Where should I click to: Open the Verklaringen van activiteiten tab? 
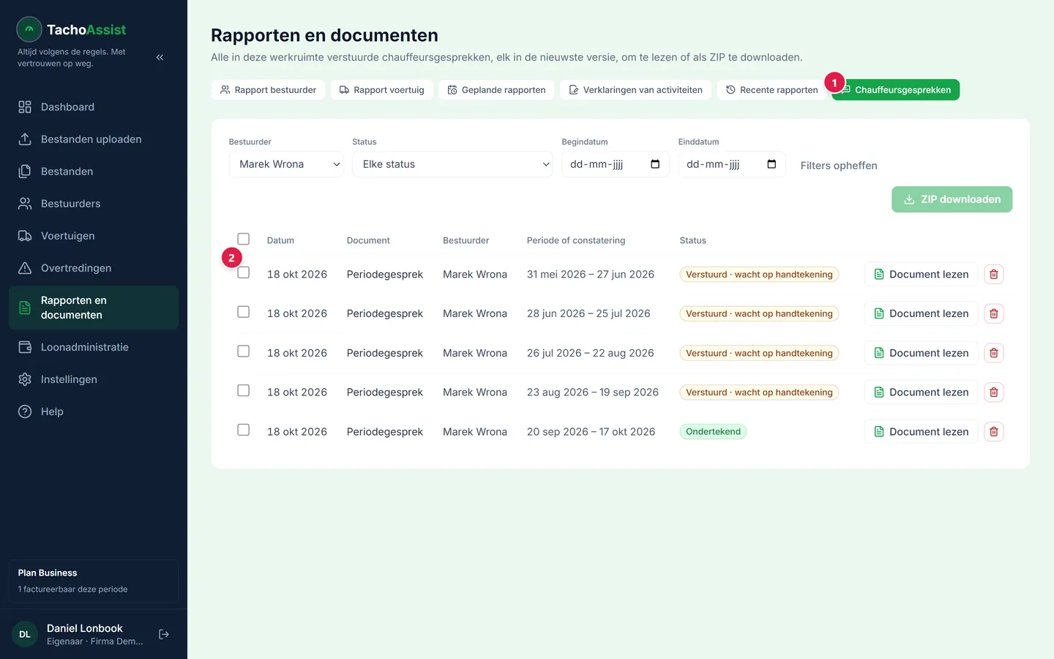(x=635, y=90)
